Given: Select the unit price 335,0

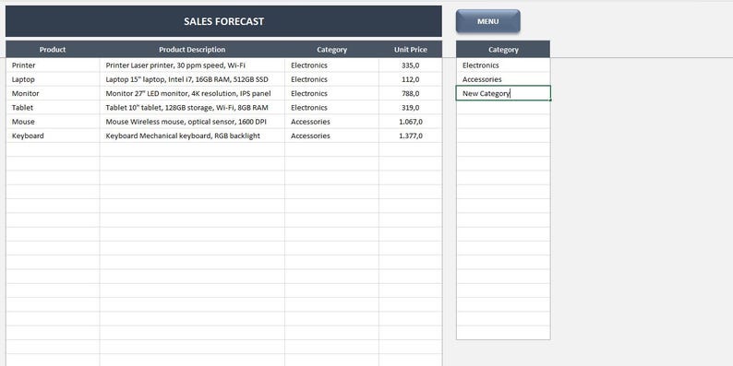Looking at the screenshot, I should [411, 65].
